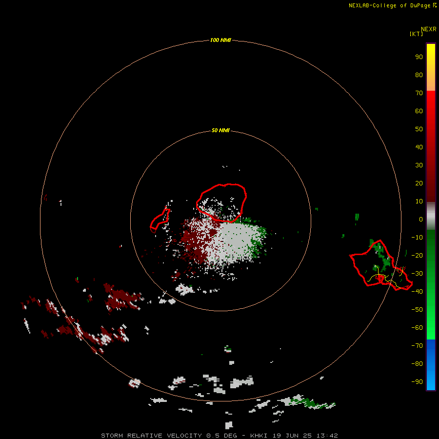Click the 0.5 DEG elevation text
The width and height of the screenshot is (439, 439).
tap(222, 436)
